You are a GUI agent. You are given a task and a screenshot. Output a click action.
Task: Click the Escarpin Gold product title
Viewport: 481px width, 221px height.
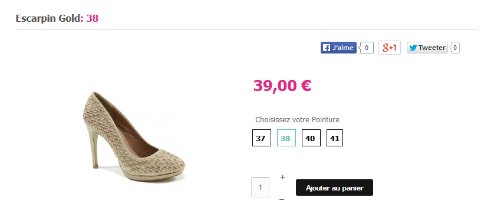pyautogui.click(x=50, y=19)
